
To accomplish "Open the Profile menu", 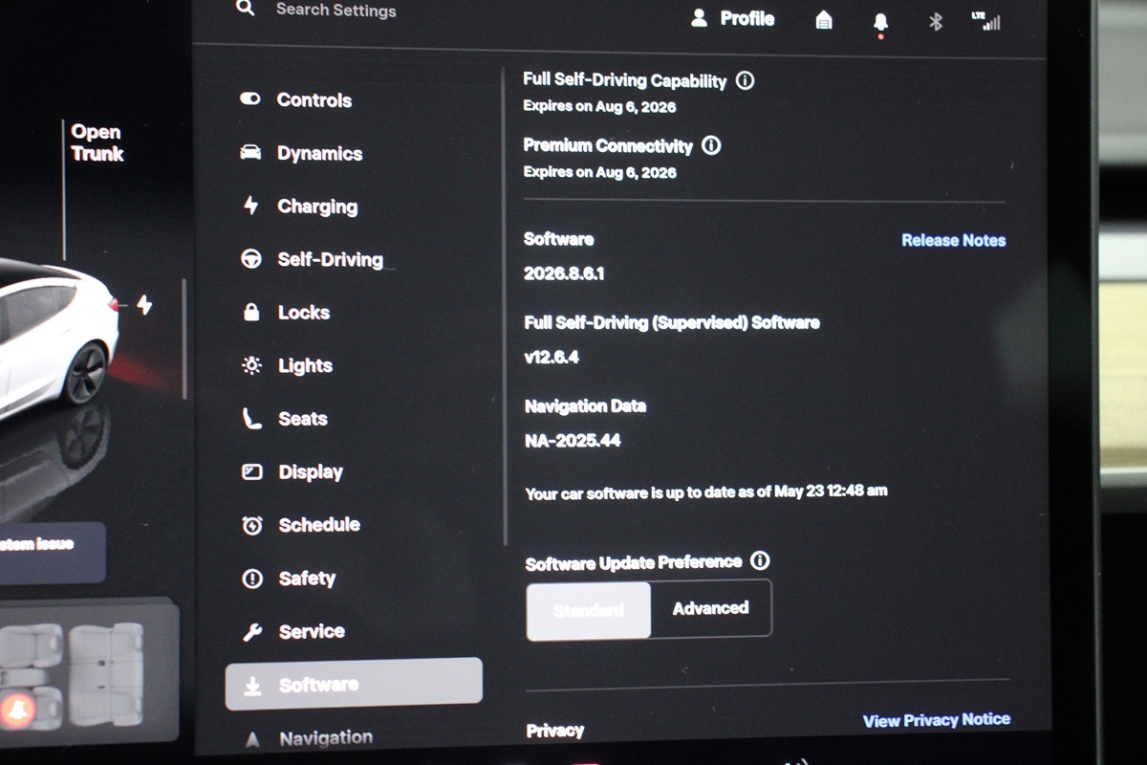I will click(733, 18).
